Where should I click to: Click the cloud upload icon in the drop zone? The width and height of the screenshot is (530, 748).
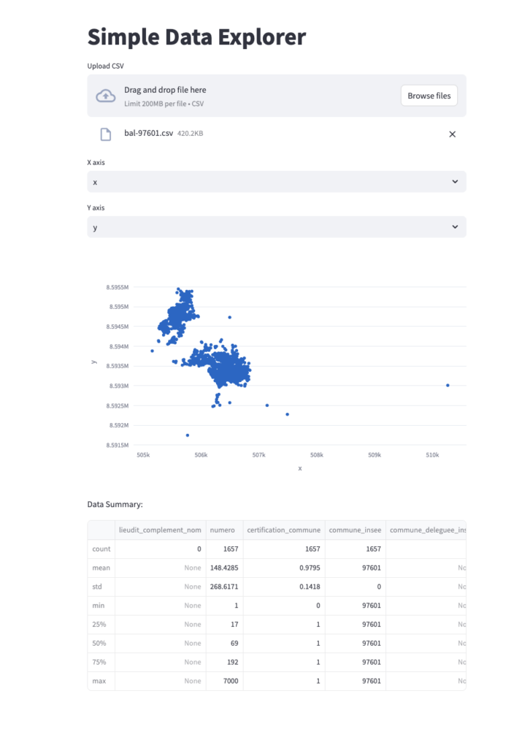click(106, 95)
